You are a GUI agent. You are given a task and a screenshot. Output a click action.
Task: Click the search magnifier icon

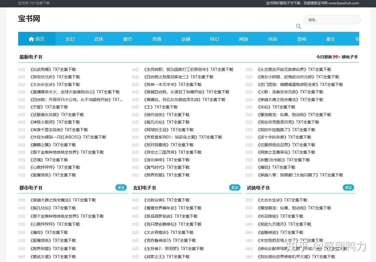(x=298, y=26)
